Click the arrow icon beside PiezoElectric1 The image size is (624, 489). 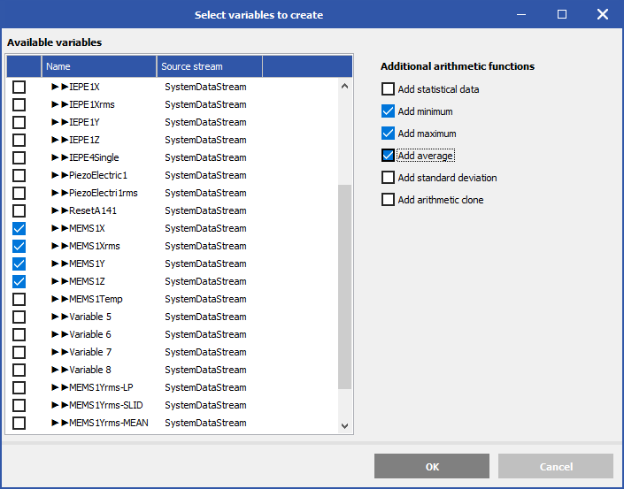60,175
